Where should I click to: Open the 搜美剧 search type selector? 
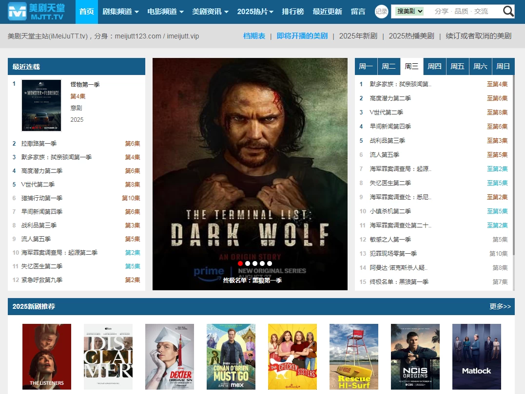[409, 11]
